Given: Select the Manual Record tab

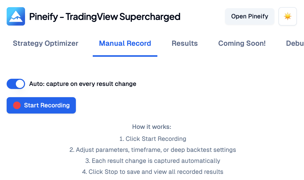Looking at the screenshot, I should coord(125,43).
